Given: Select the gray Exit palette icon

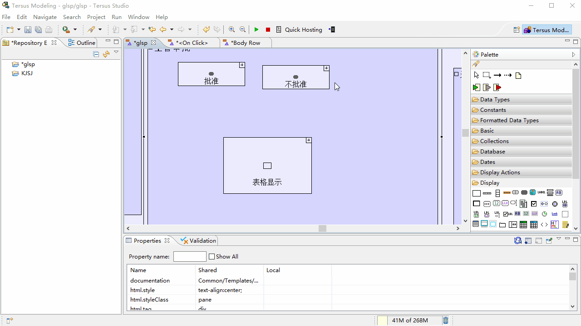Looking at the screenshot, I should 487,87.
